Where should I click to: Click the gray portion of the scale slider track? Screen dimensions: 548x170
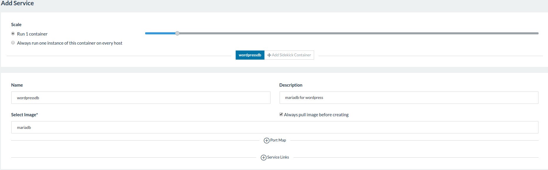click(353, 33)
